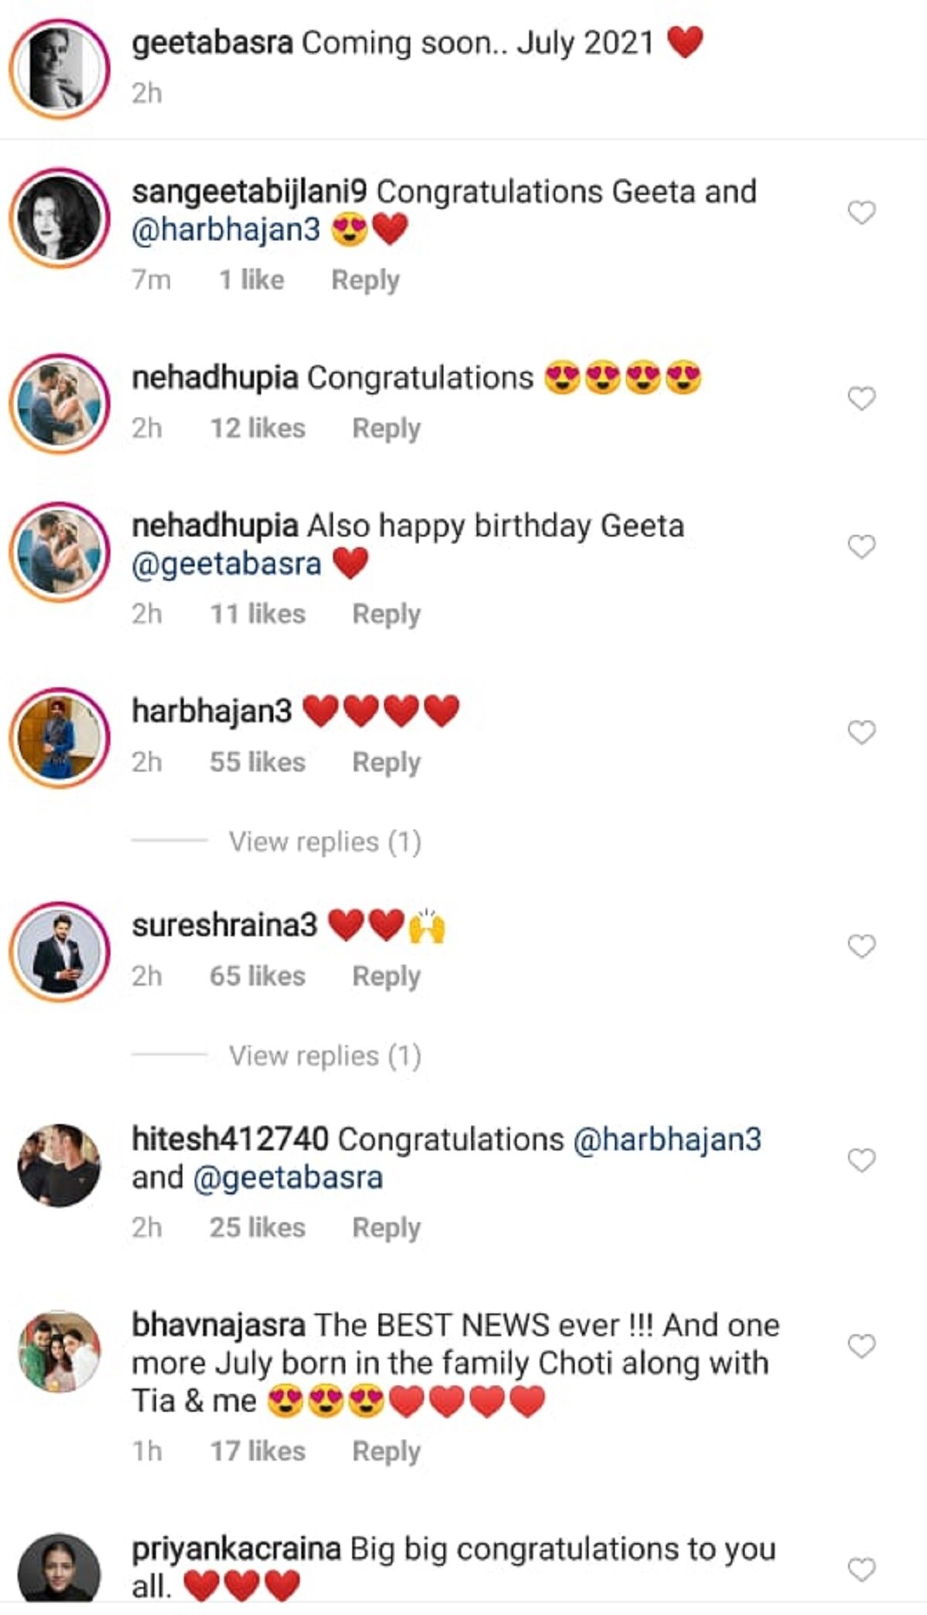
Task: Heart priyankacraina's big congratulations comment
Action: pyautogui.click(x=861, y=1569)
